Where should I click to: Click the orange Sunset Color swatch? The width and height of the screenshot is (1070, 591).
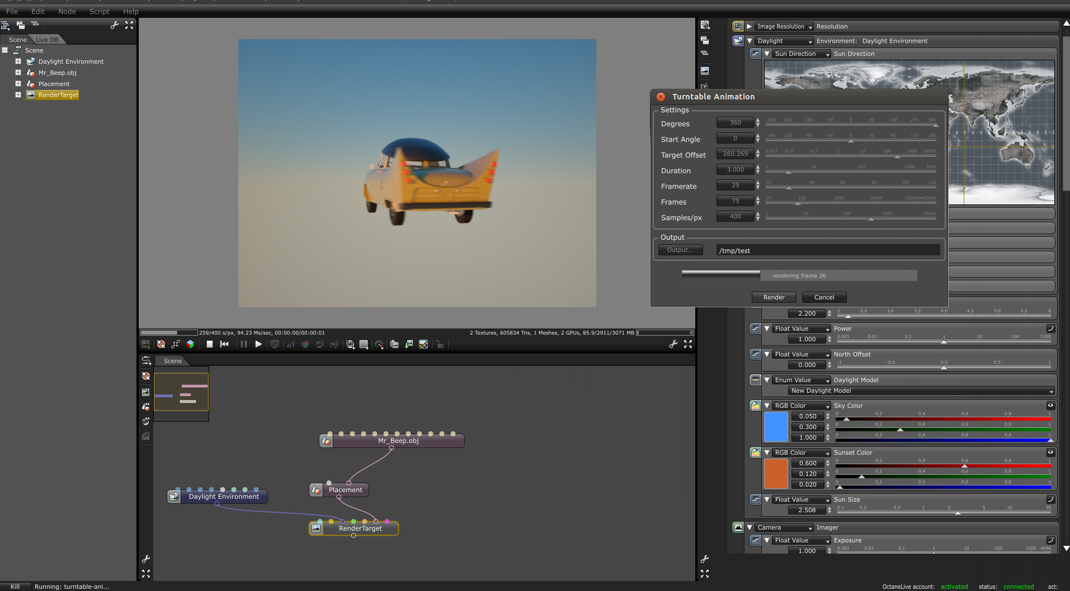(x=776, y=474)
